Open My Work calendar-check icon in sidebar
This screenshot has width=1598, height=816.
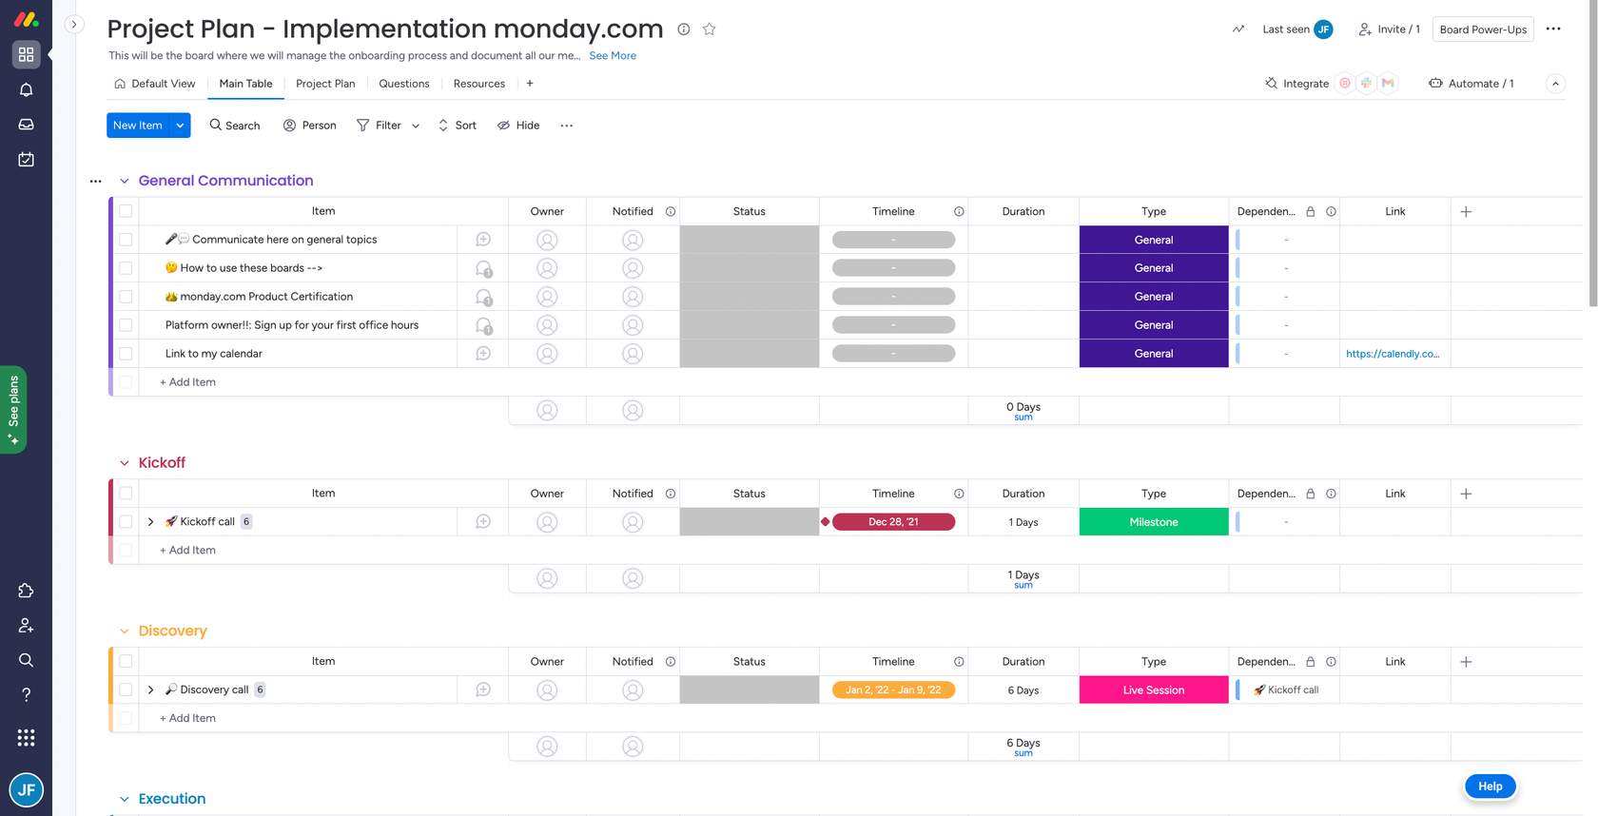click(26, 160)
